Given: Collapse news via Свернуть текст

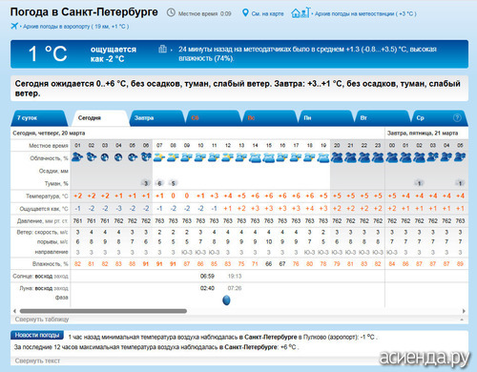Looking at the screenshot, I should (37, 361).
